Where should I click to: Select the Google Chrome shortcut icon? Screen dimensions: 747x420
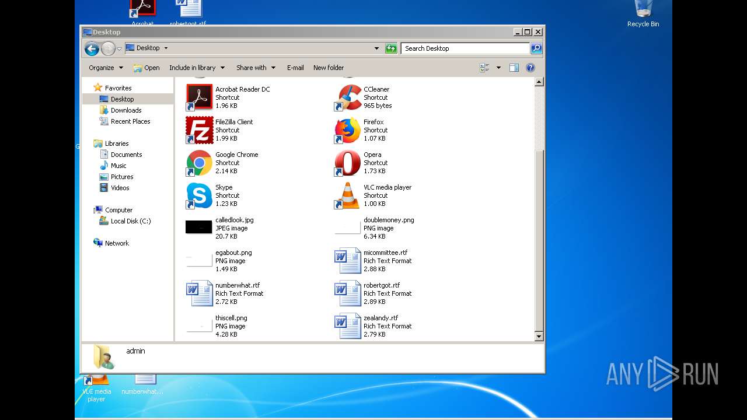point(199,163)
